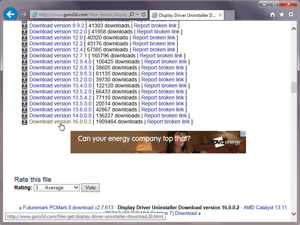Open the Rating dropdown showing 3 ... Average

click(57, 187)
